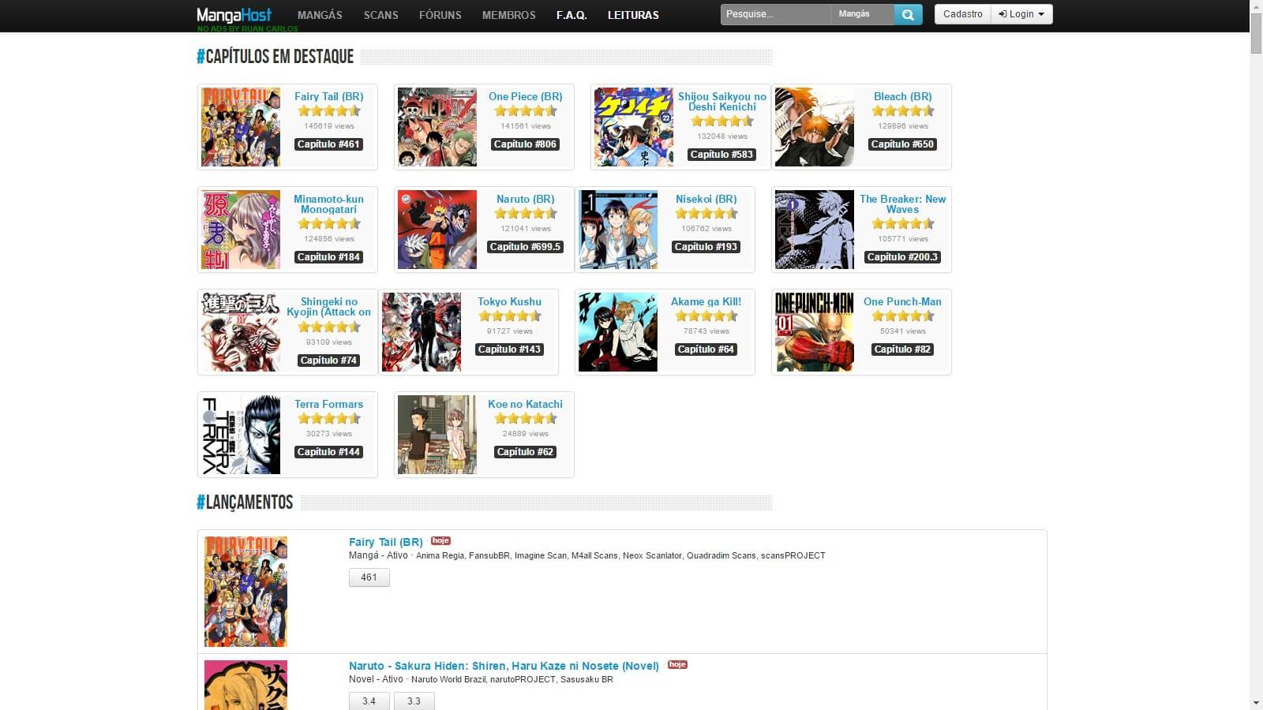1263x710 pixels.
Task: Open Tokyo Kushu cover thumbnail
Action: click(422, 332)
